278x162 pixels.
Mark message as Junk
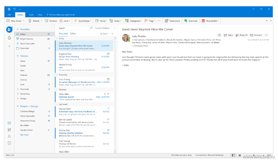coord(65,21)
